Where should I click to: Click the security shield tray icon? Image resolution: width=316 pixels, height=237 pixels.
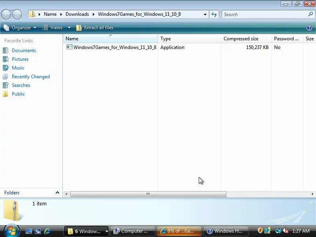click(x=260, y=231)
